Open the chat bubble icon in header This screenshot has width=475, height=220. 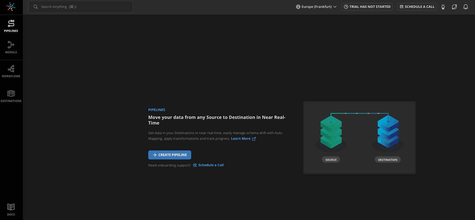(x=454, y=7)
